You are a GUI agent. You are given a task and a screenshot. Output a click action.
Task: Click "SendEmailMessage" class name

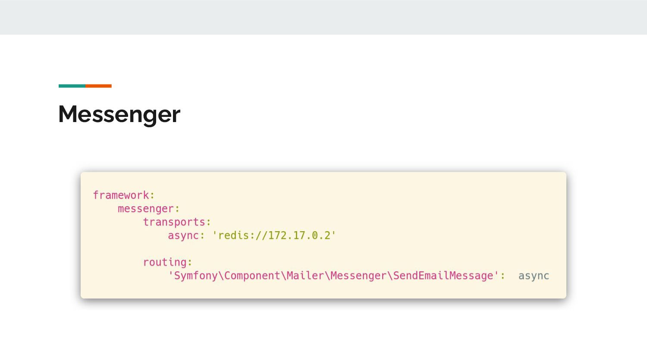tap(443, 276)
